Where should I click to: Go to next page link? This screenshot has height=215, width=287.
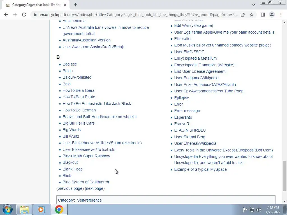coord(95,188)
